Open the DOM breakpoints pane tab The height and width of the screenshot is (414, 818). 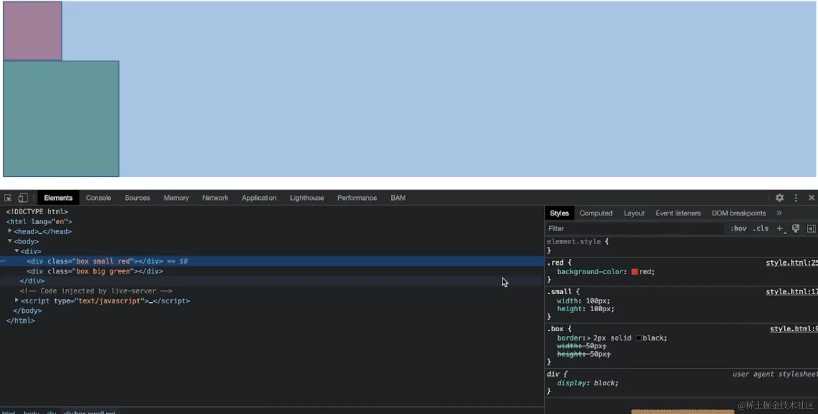pos(739,213)
